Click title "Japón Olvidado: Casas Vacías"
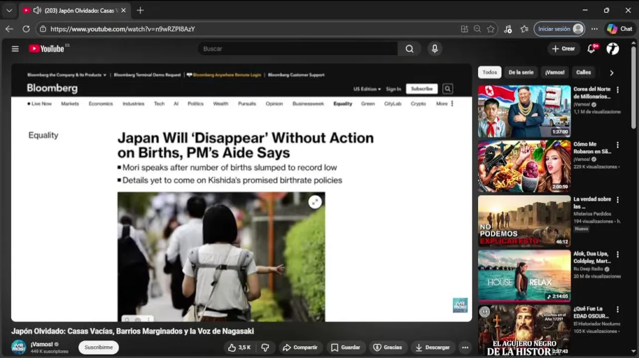This screenshot has width=639, height=358. 132,331
